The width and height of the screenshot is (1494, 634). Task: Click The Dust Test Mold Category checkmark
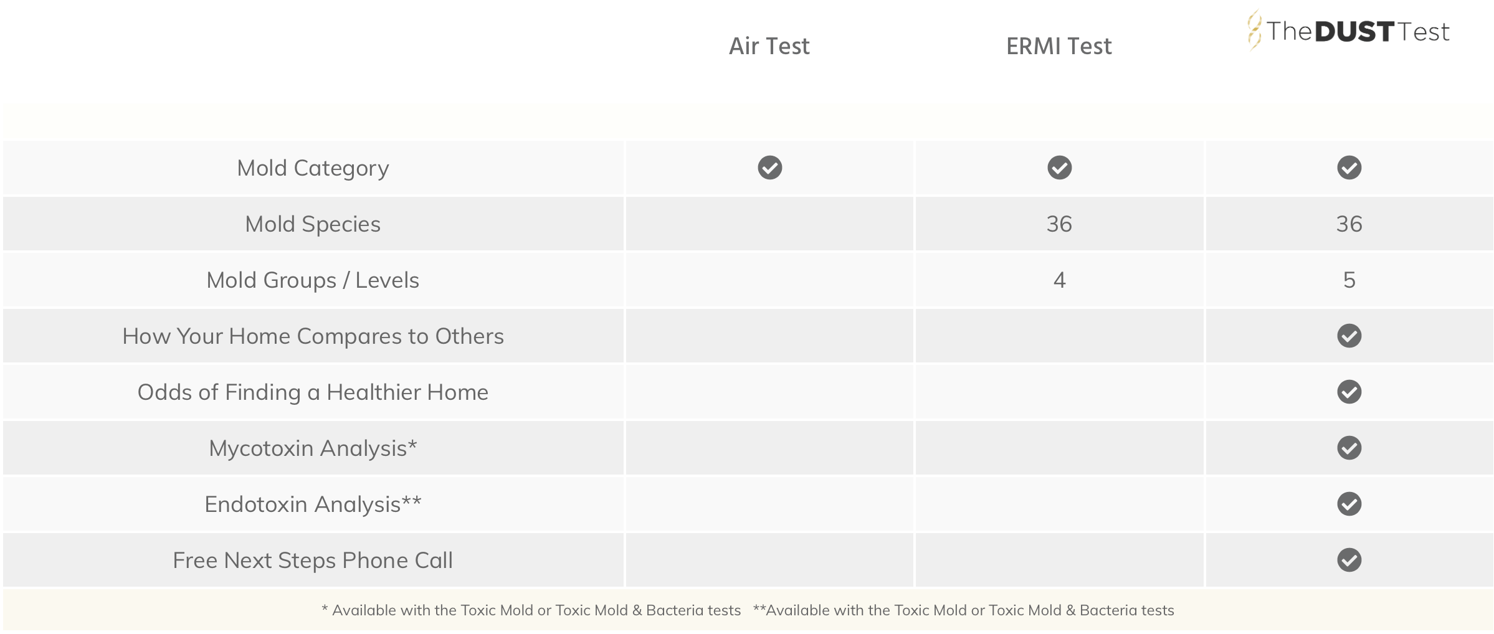click(1349, 168)
